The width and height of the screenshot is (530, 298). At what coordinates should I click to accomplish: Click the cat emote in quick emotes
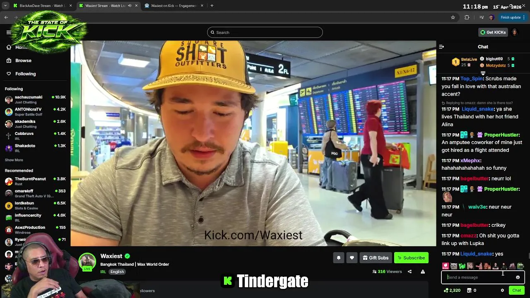[454, 266]
